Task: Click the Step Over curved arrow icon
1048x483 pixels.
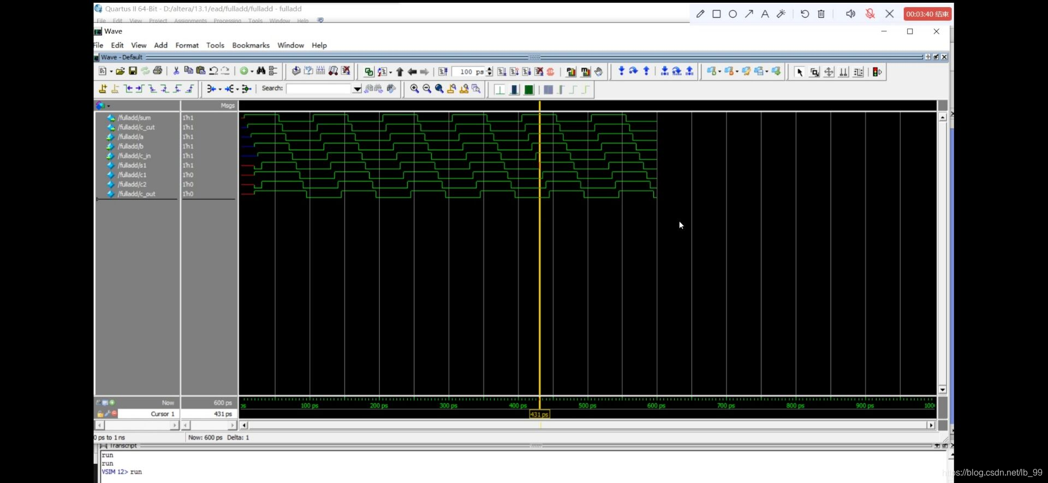Action: click(633, 71)
